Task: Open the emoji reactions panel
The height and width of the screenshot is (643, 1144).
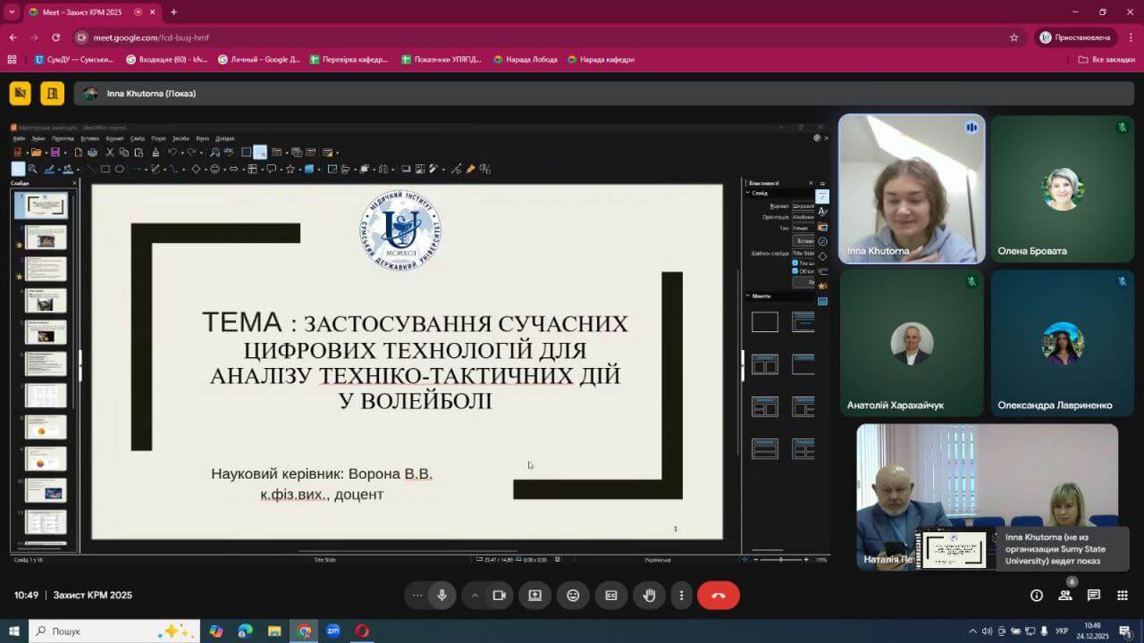Action: [x=573, y=596]
